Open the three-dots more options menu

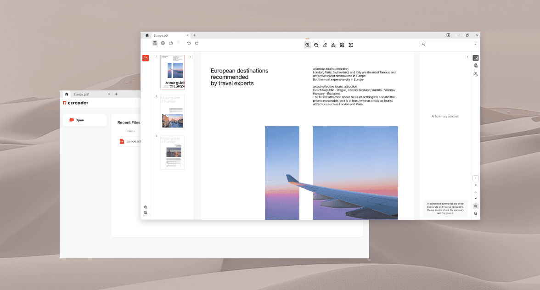(x=179, y=43)
